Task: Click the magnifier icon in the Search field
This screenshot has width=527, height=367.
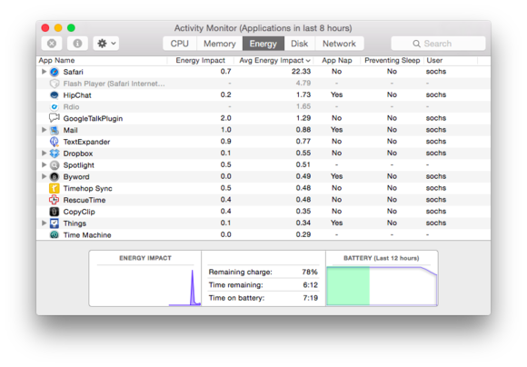Action: 416,44
